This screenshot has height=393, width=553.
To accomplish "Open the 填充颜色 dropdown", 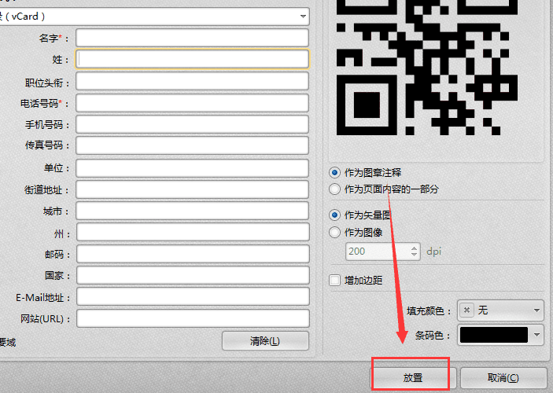I will click(500, 310).
